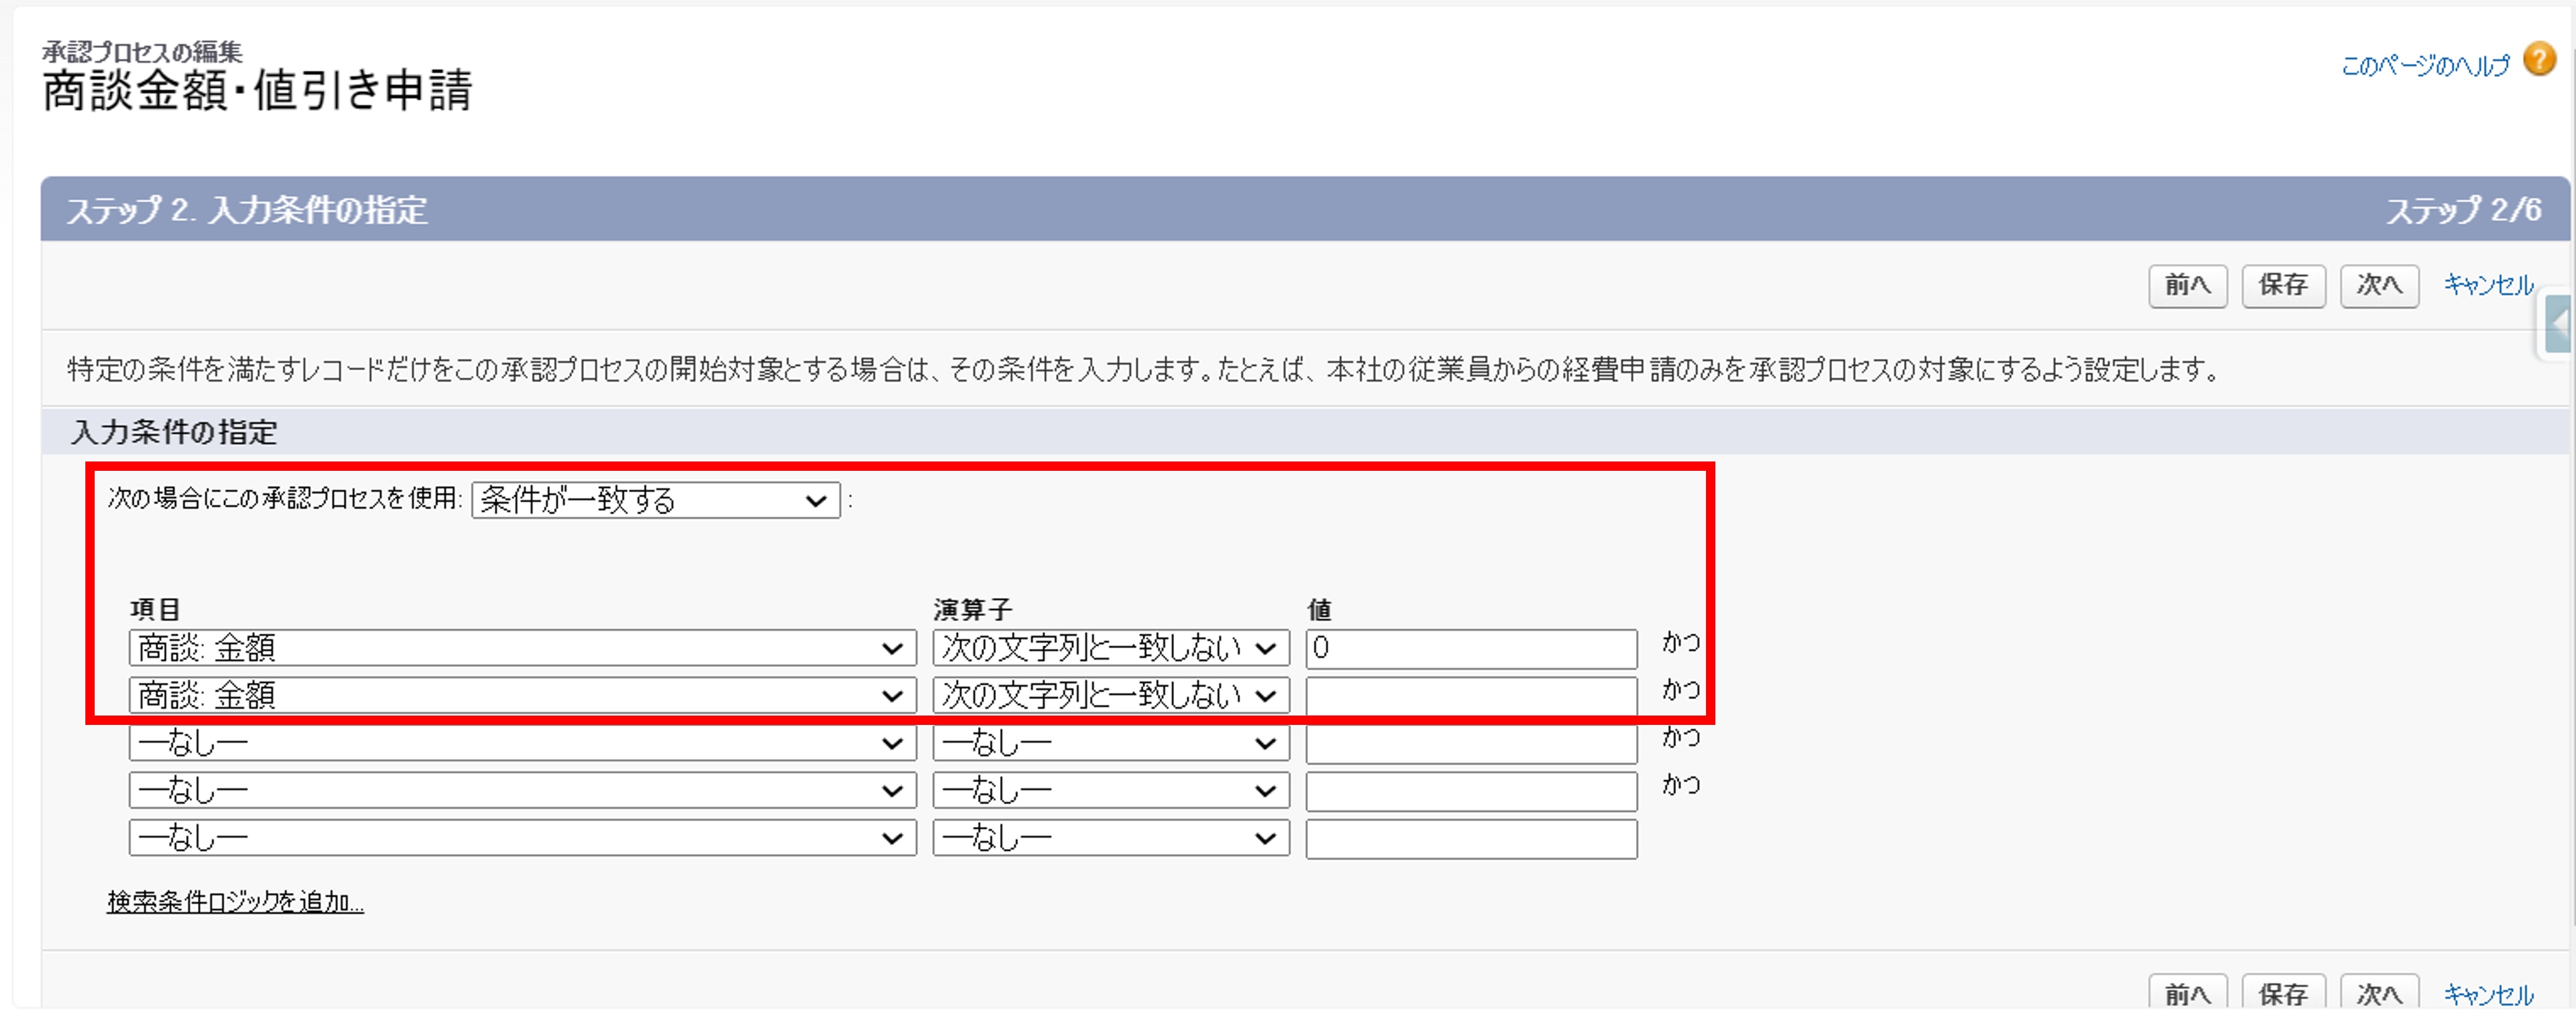Open the 条件が一致する criteria type dropdown
2576x1019 pixels.
click(655, 500)
